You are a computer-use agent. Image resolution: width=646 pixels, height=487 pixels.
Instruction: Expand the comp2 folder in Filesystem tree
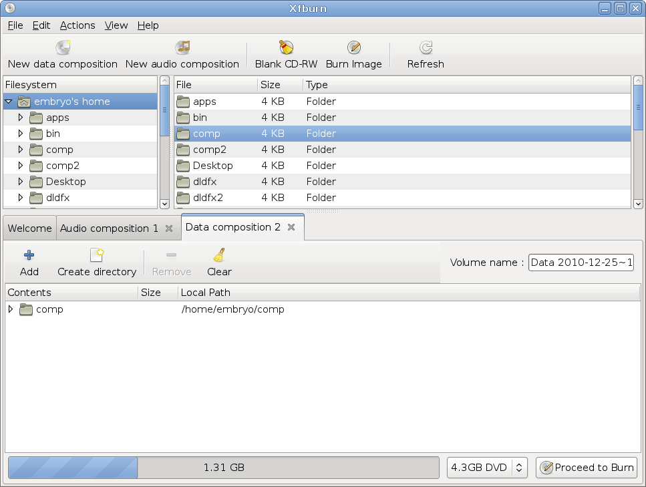[x=20, y=166]
